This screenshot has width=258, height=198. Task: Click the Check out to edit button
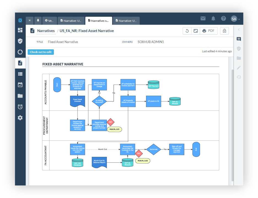(x=40, y=52)
